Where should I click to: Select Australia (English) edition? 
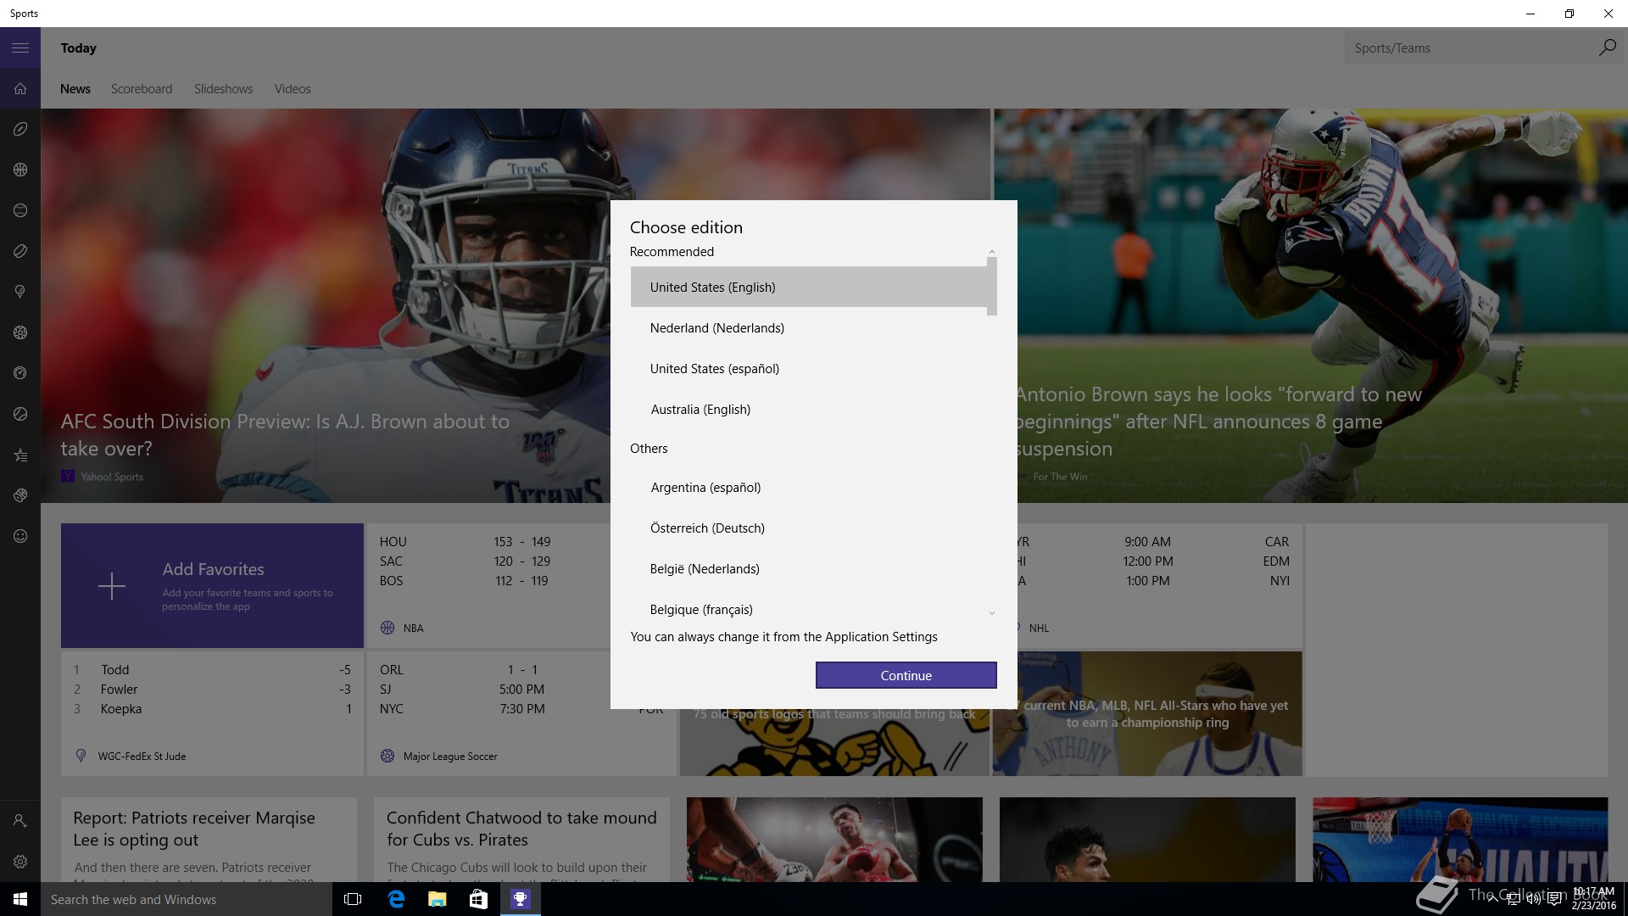coord(809,409)
